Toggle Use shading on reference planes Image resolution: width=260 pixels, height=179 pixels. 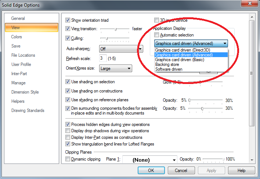[68, 100]
